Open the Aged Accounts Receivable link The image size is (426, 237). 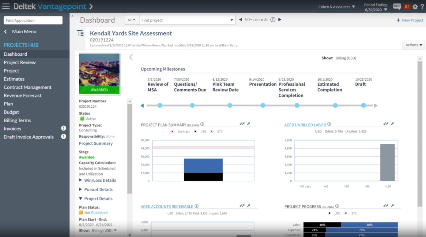[x=167, y=206]
